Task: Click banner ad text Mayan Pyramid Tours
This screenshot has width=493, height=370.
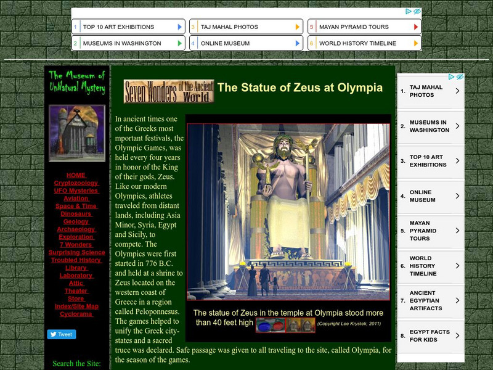Action: (x=354, y=27)
